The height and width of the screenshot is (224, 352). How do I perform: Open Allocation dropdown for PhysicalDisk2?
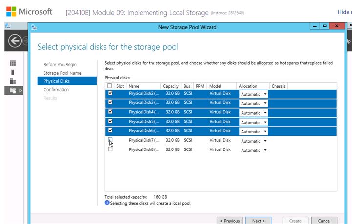coord(253,94)
